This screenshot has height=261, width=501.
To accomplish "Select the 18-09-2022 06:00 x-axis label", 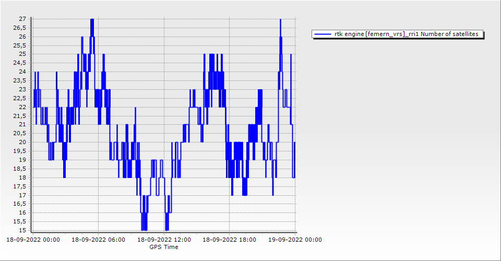I will (x=98, y=240).
